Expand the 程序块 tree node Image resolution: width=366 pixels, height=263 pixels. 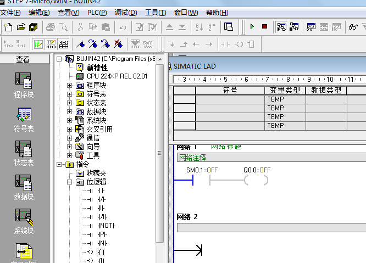[69, 85]
